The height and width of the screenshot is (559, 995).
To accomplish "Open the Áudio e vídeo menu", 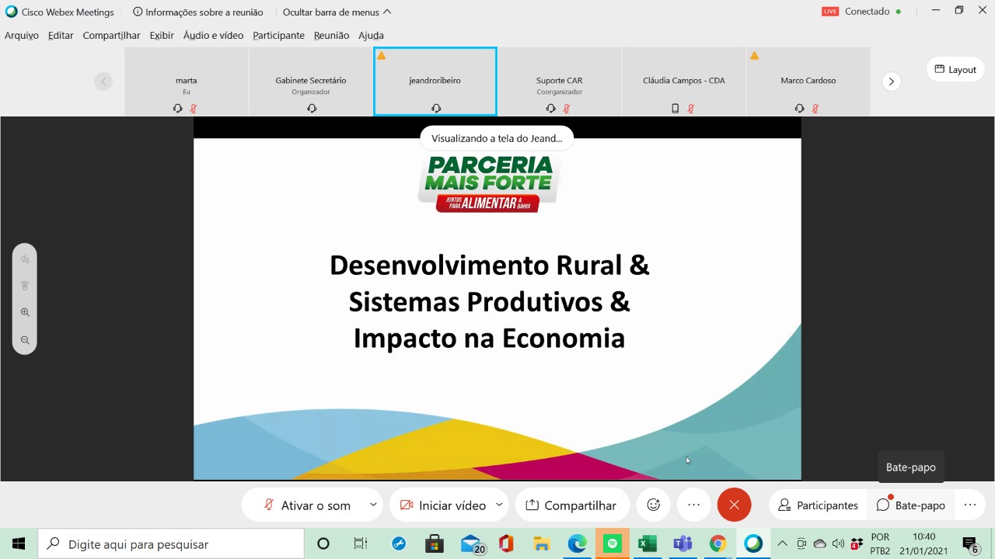I will [213, 35].
